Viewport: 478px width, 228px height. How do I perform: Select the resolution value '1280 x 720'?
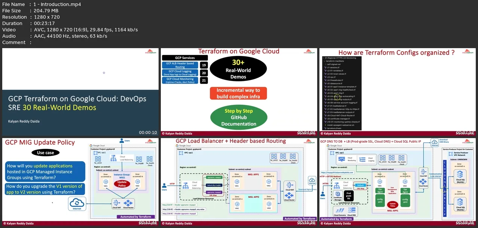[x=46, y=17]
